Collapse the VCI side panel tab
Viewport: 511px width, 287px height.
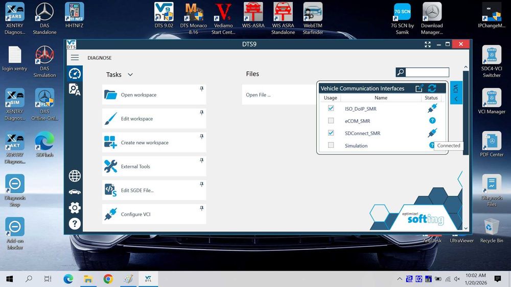(456, 93)
